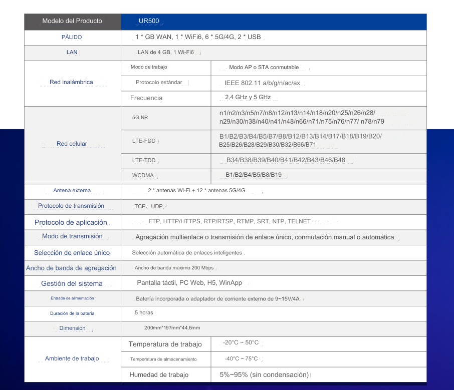Select 'Selección automática de enlaces inteligentes' text
Image resolution: width=454 pixels, height=390 pixels.
(x=187, y=253)
